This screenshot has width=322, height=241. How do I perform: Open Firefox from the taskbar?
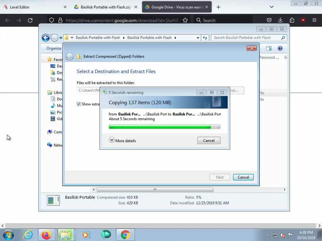(x=47, y=235)
